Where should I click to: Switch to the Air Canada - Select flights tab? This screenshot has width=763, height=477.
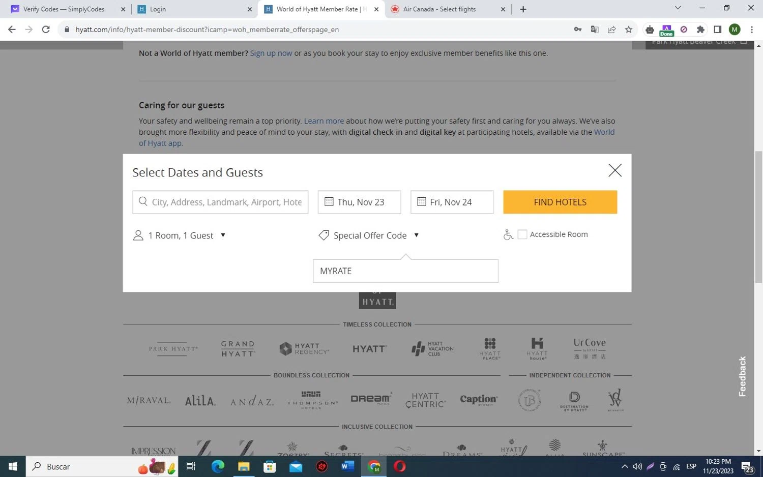click(439, 9)
